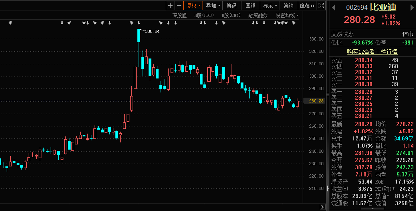This screenshot has height=211, width=416.
Task: Click the event marker above the 338.04 peak
Action: point(138,23)
